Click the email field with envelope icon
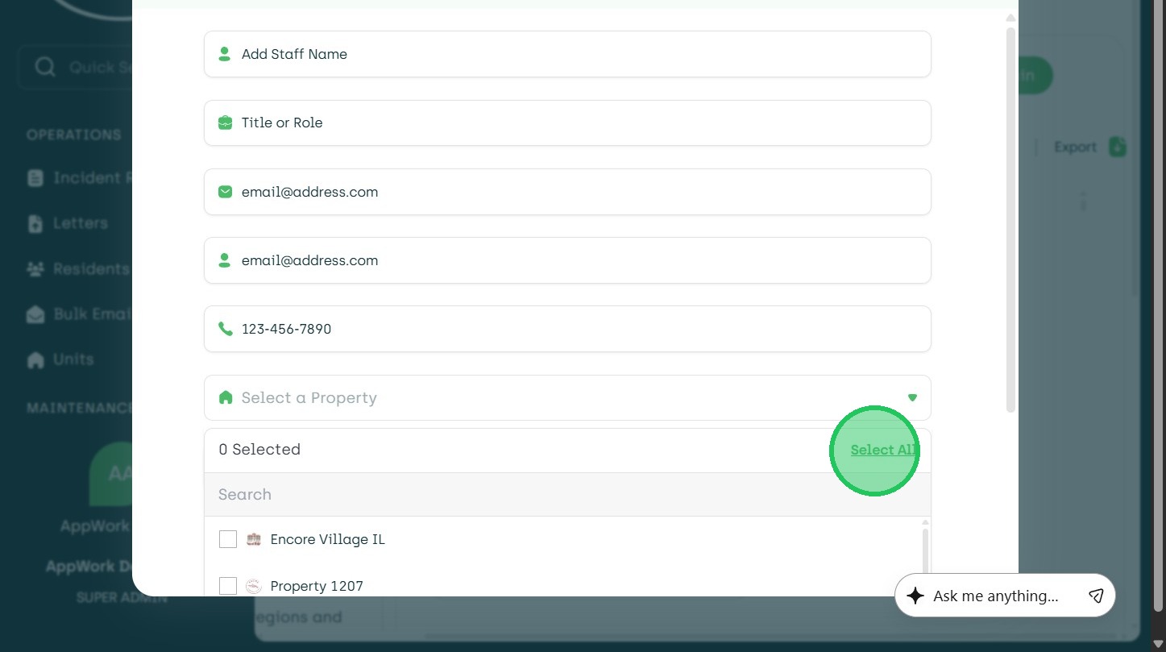This screenshot has width=1166, height=652. [x=567, y=192]
